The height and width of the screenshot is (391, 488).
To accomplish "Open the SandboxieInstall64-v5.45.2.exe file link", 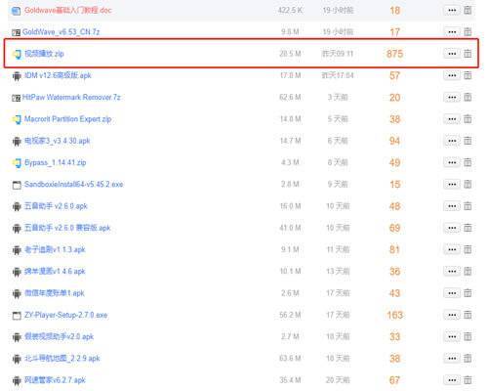I will (x=74, y=184).
